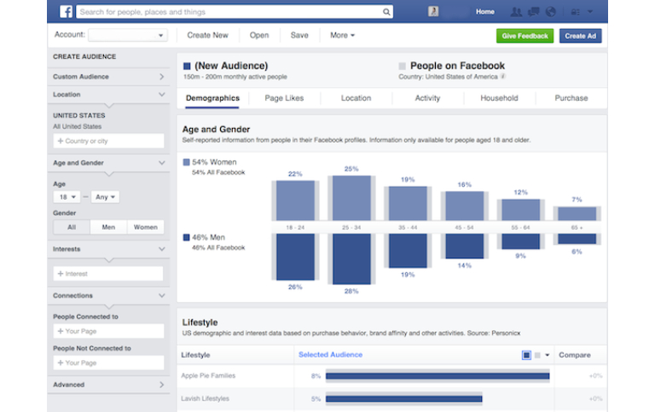Click the New Audience blue color swatch
655x412 pixels.
187,66
